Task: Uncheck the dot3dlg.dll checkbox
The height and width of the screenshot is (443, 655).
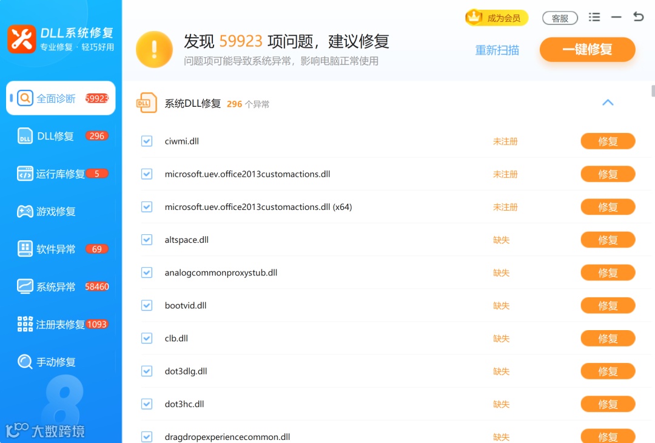Action: [x=147, y=371]
